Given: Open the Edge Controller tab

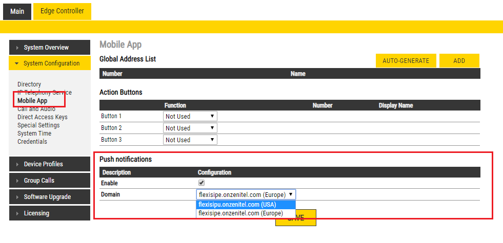Looking at the screenshot, I should point(62,11).
